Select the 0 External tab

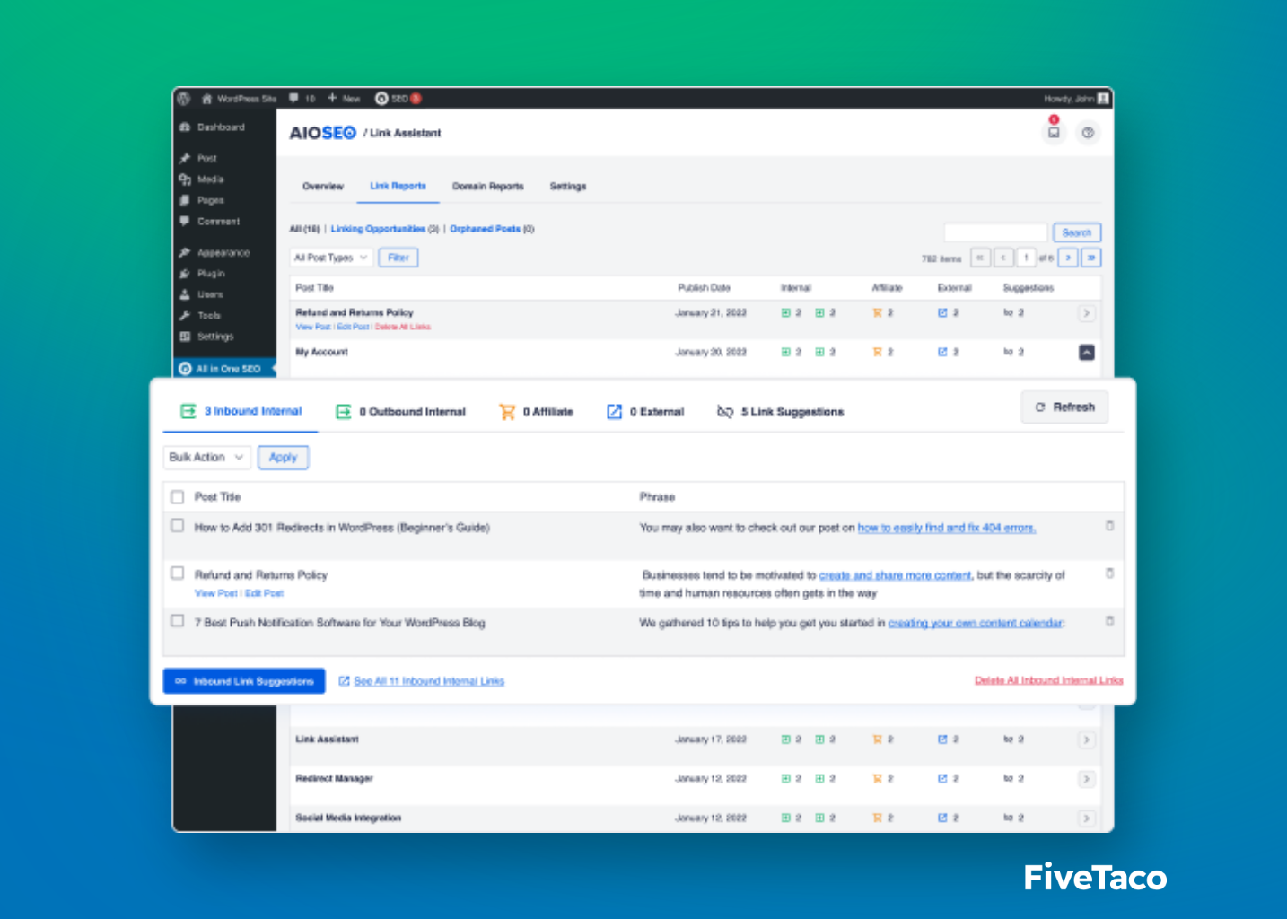click(x=645, y=412)
